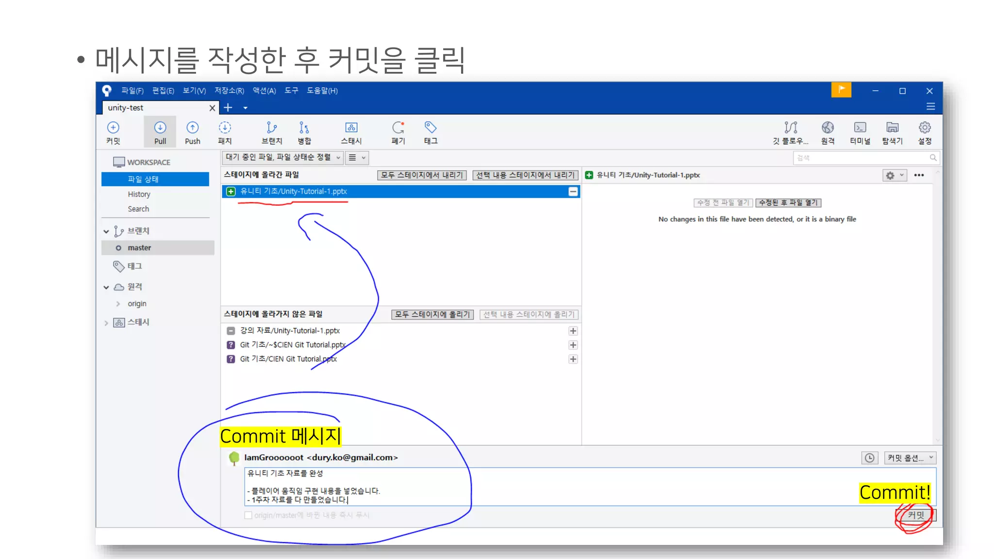Stage 강의 자료/Unity-Tutorial-1.pptx with plus button
This screenshot has width=994, height=559.
[x=573, y=331]
